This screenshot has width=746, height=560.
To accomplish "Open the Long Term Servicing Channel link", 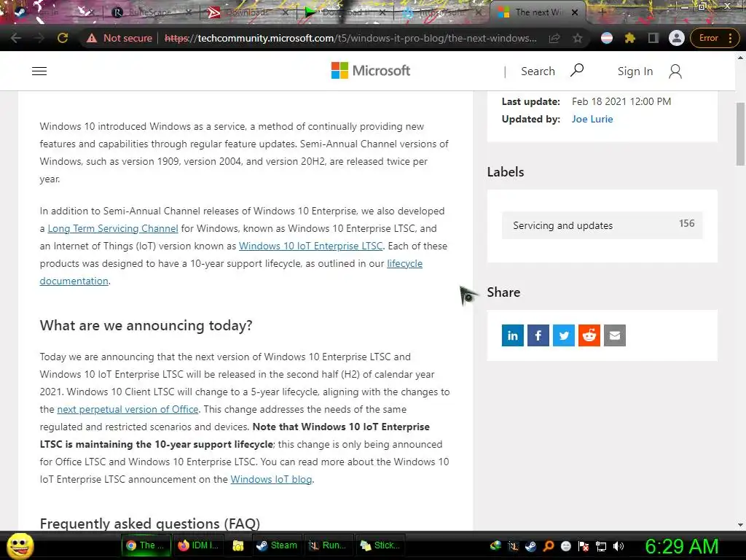I will click(113, 228).
